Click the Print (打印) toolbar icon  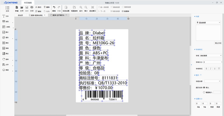[32, 8]
